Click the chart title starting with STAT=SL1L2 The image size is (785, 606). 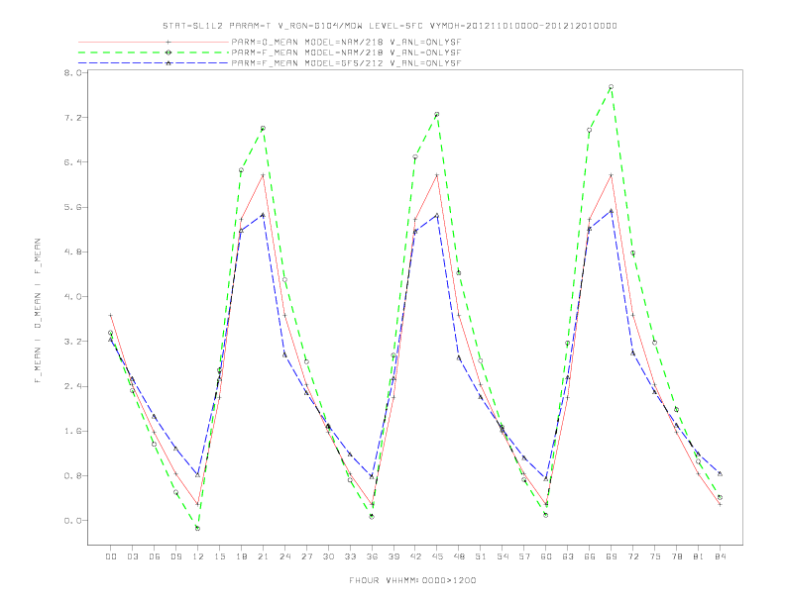(x=390, y=26)
